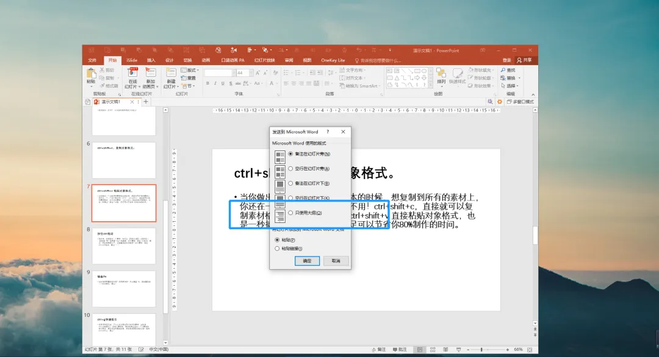Clear all text formatting icon
659x357 pixels.
click(275, 73)
